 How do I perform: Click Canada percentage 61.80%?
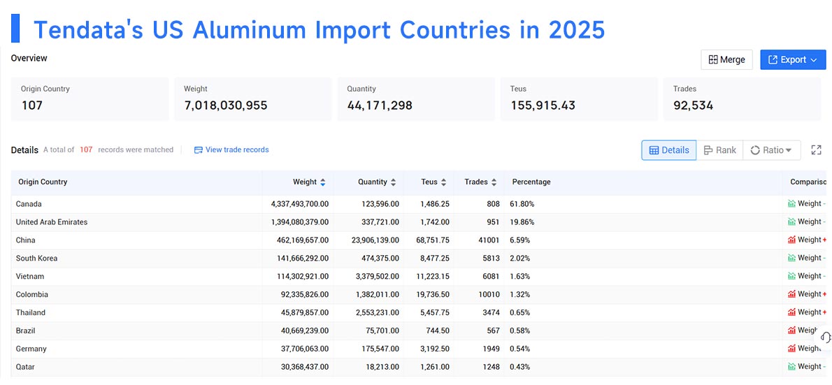522,203
